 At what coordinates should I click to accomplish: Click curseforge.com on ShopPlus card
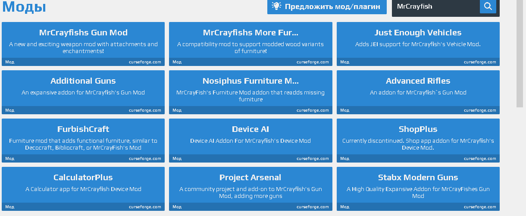[x=480, y=159]
